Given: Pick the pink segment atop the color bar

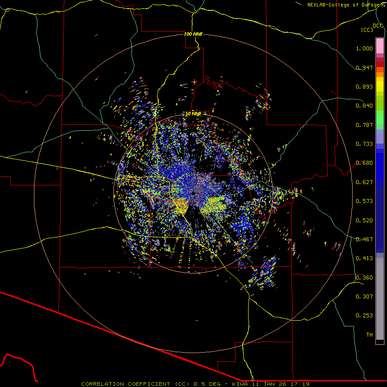Looking at the screenshot, I should pyautogui.click(x=380, y=46).
